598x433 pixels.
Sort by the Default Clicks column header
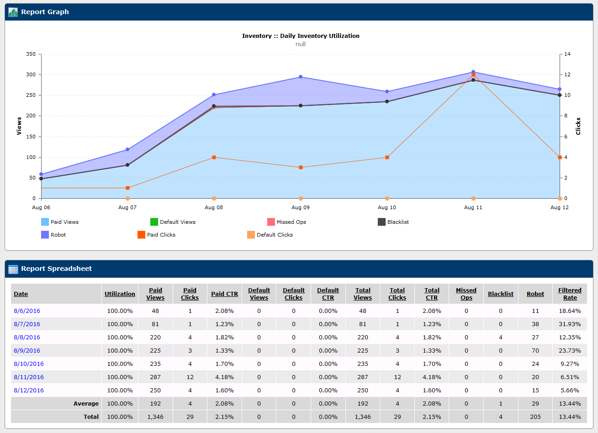point(294,294)
